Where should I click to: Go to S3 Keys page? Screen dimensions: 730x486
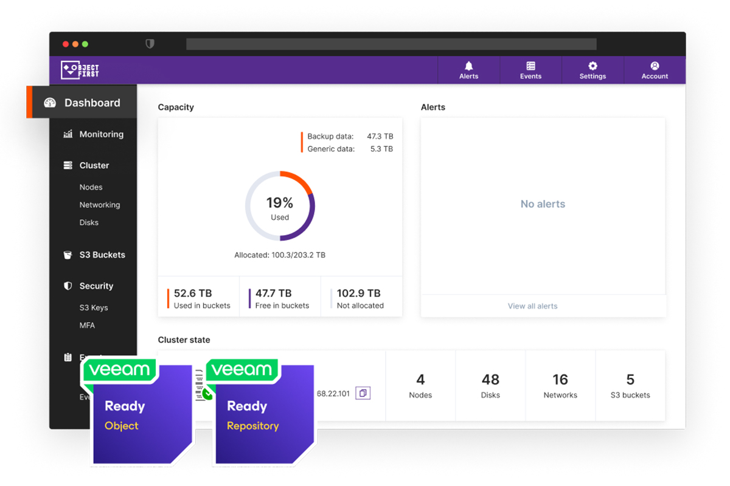(x=94, y=307)
